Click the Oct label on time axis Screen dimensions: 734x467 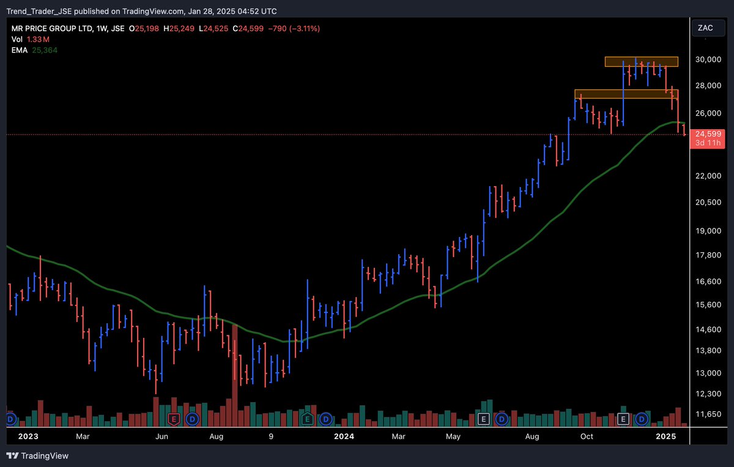[587, 436]
